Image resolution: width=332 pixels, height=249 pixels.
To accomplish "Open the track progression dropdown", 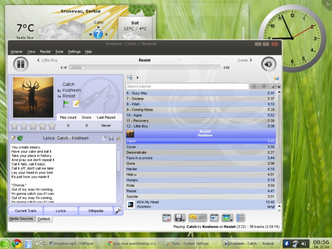I will 227,218.
